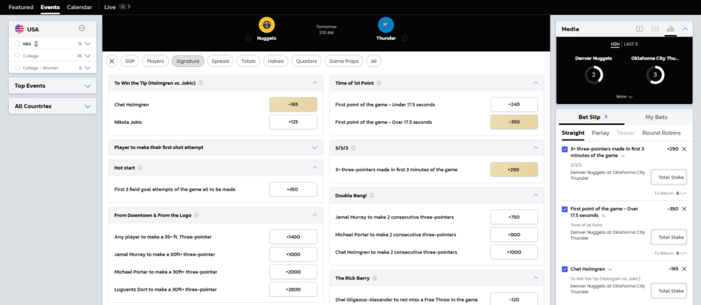Select Under 17.5 seconds +240 odds
This screenshot has width=701, height=305.
(x=514, y=105)
